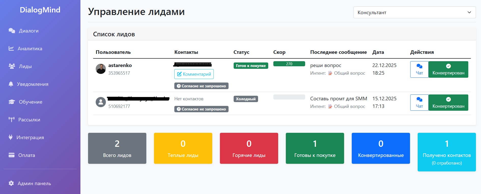Click the Последнее сообщение column header
The width and height of the screenshot is (481, 194).
point(338,52)
